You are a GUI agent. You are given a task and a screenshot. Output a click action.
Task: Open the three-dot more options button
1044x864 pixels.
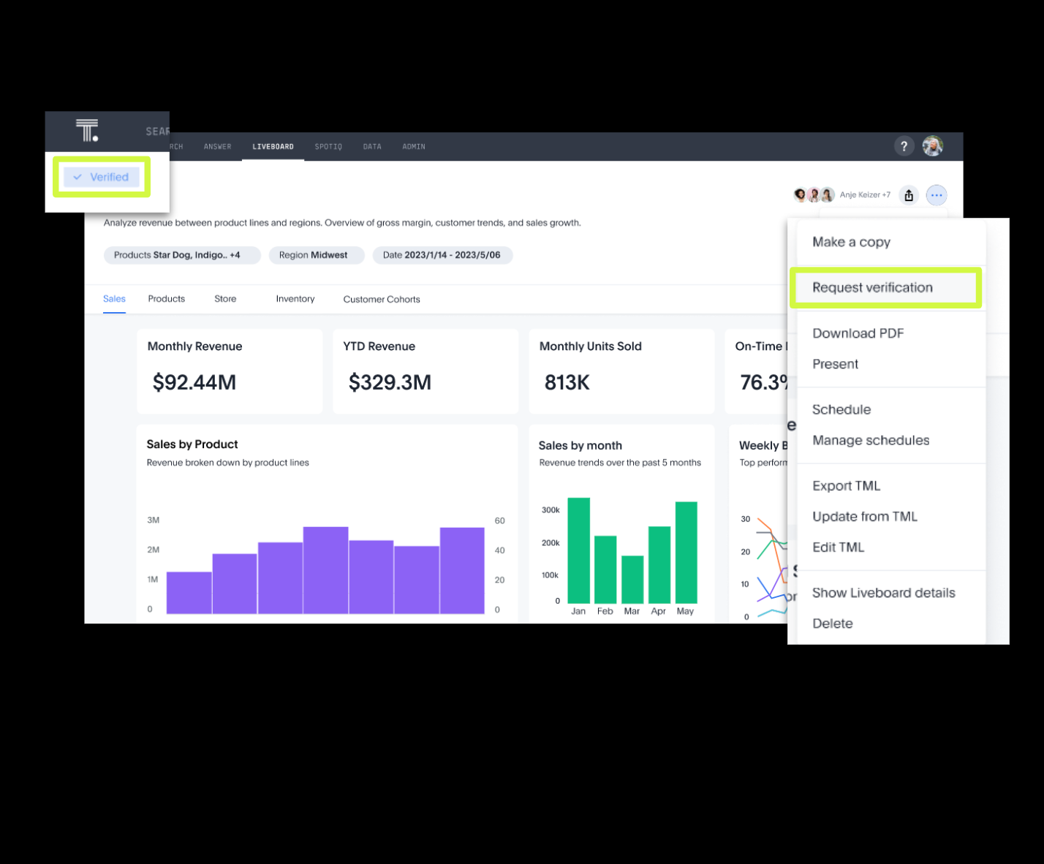937,195
